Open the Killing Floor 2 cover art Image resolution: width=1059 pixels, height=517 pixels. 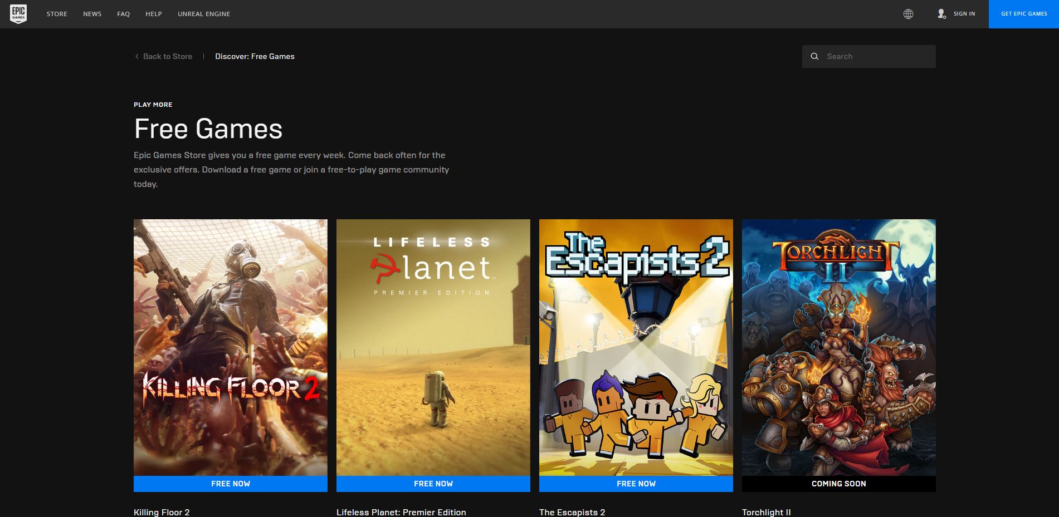point(231,347)
